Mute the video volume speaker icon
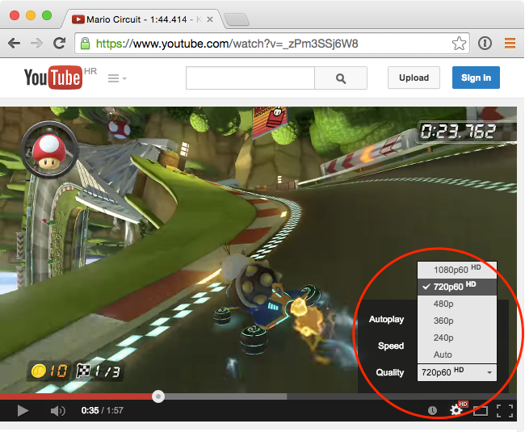Viewport: 525px width, 432px height. [57, 410]
